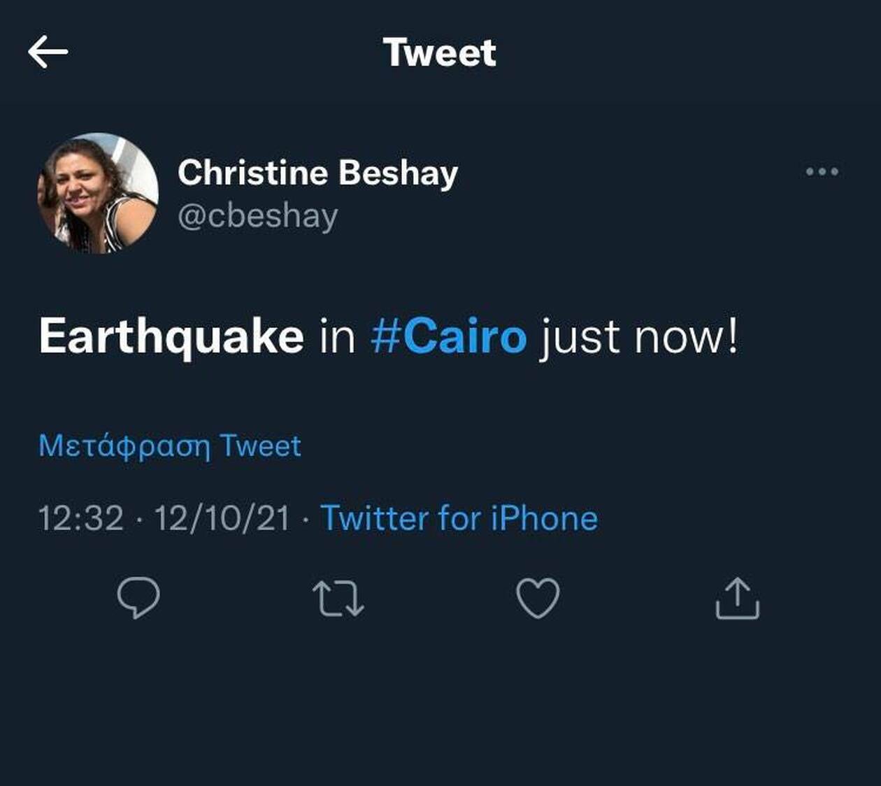Click the word "just" in the tweet
The image size is (881, 786).
point(580,336)
